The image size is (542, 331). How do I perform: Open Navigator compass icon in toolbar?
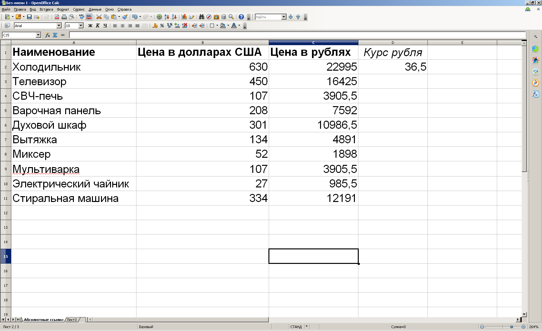click(x=209, y=17)
